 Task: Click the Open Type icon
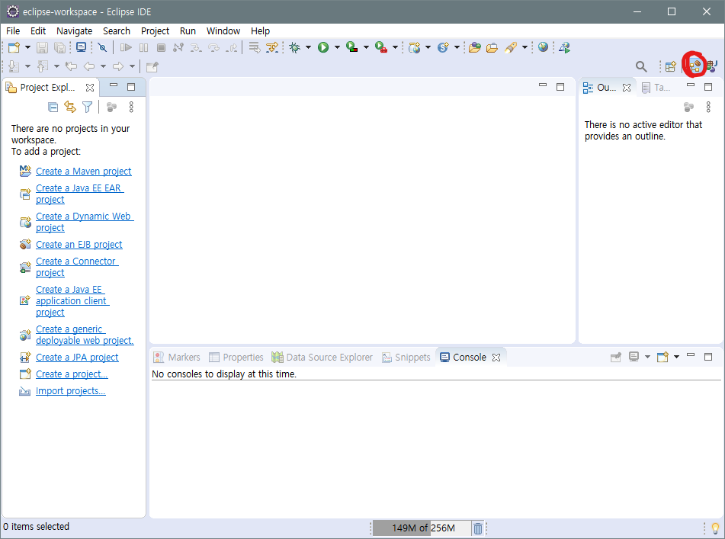point(474,47)
